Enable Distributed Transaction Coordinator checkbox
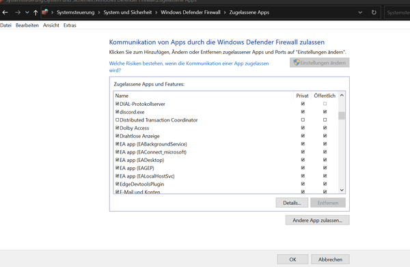This screenshot has height=267, width=410. click(x=117, y=120)
